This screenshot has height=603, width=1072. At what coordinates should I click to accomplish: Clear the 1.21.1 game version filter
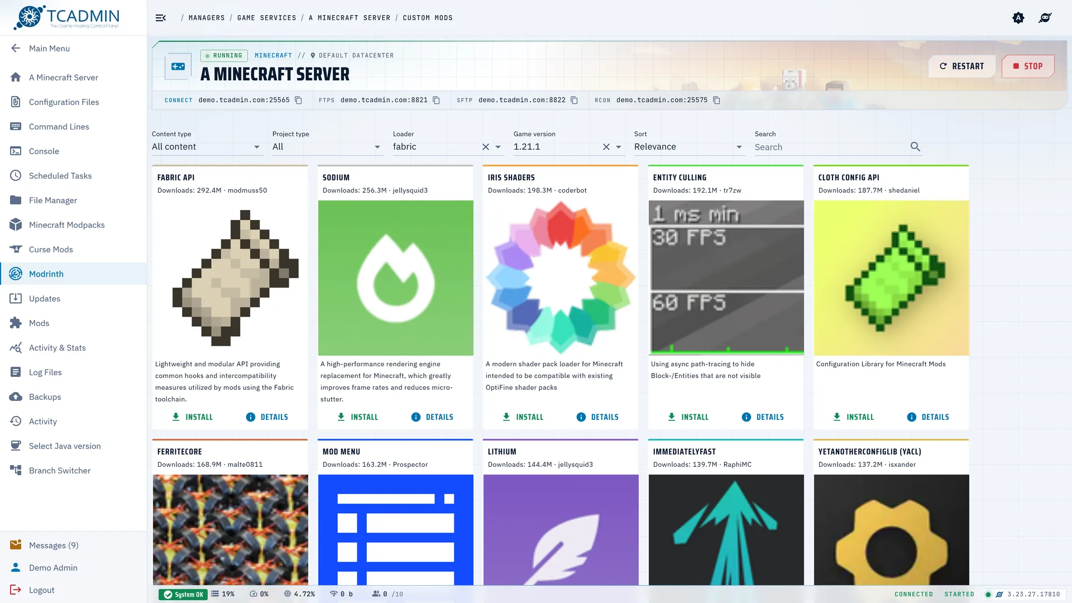pyautogui.click(x=606, y=147)
